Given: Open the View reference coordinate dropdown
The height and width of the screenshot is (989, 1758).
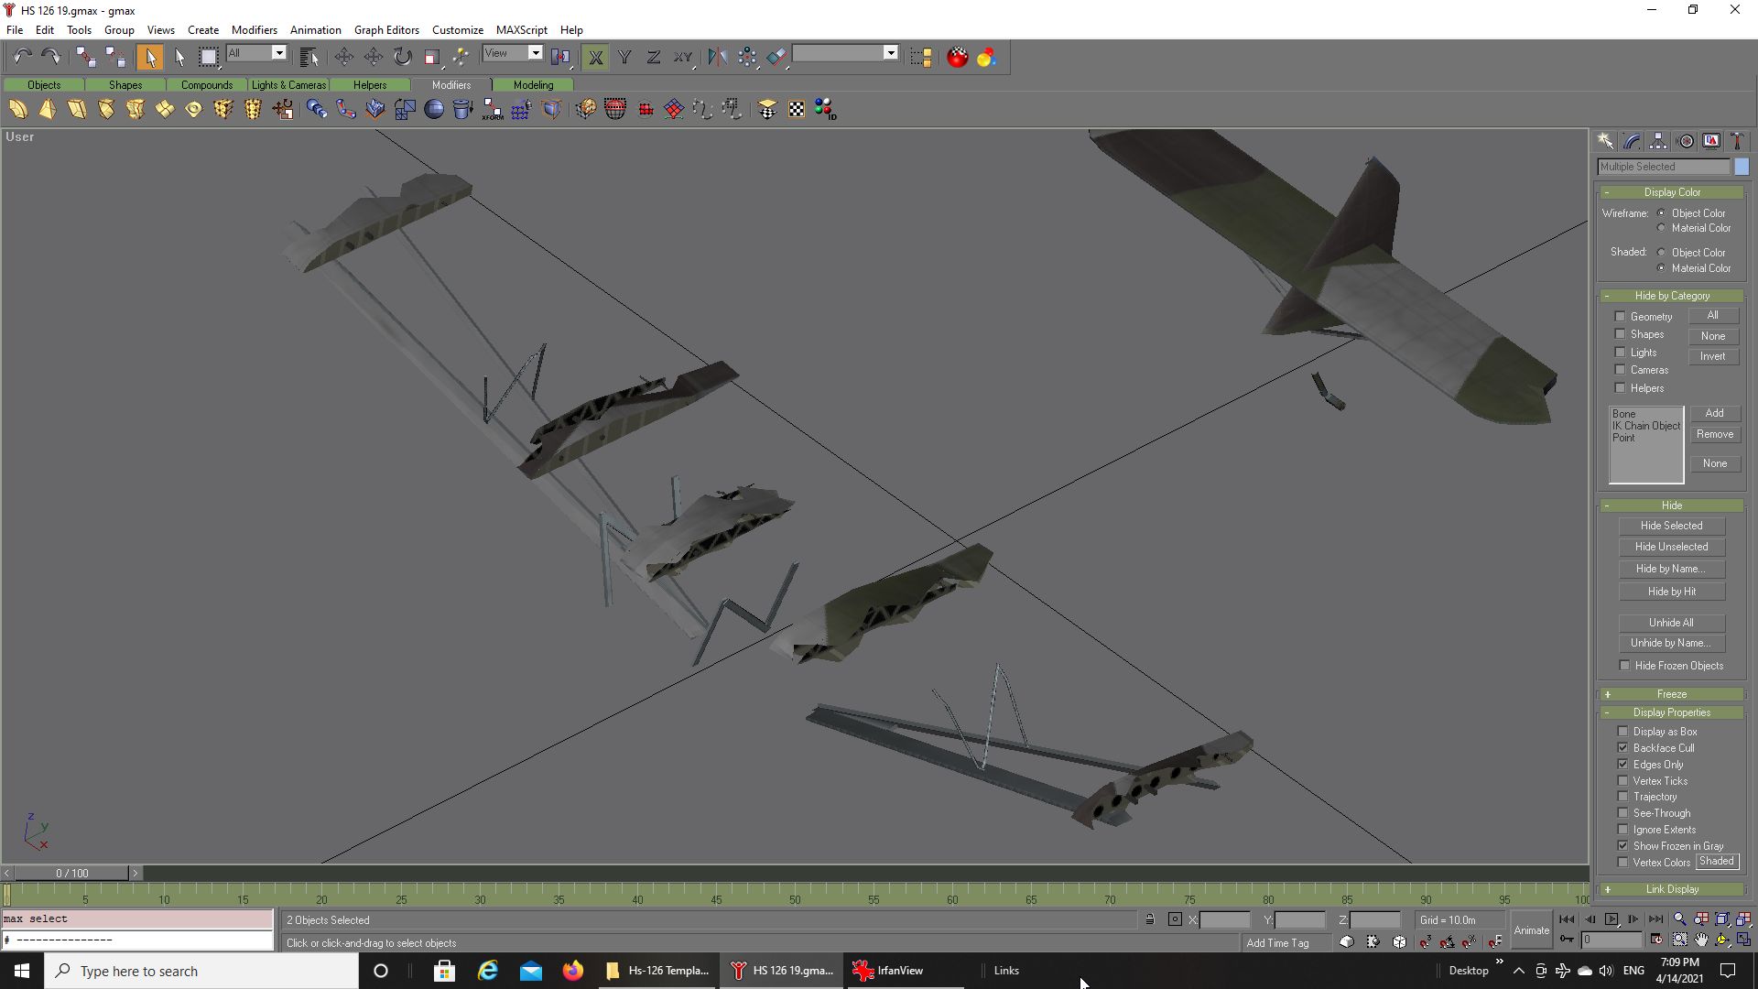Looking at the screenshot, I should click(x=536, y=53).
